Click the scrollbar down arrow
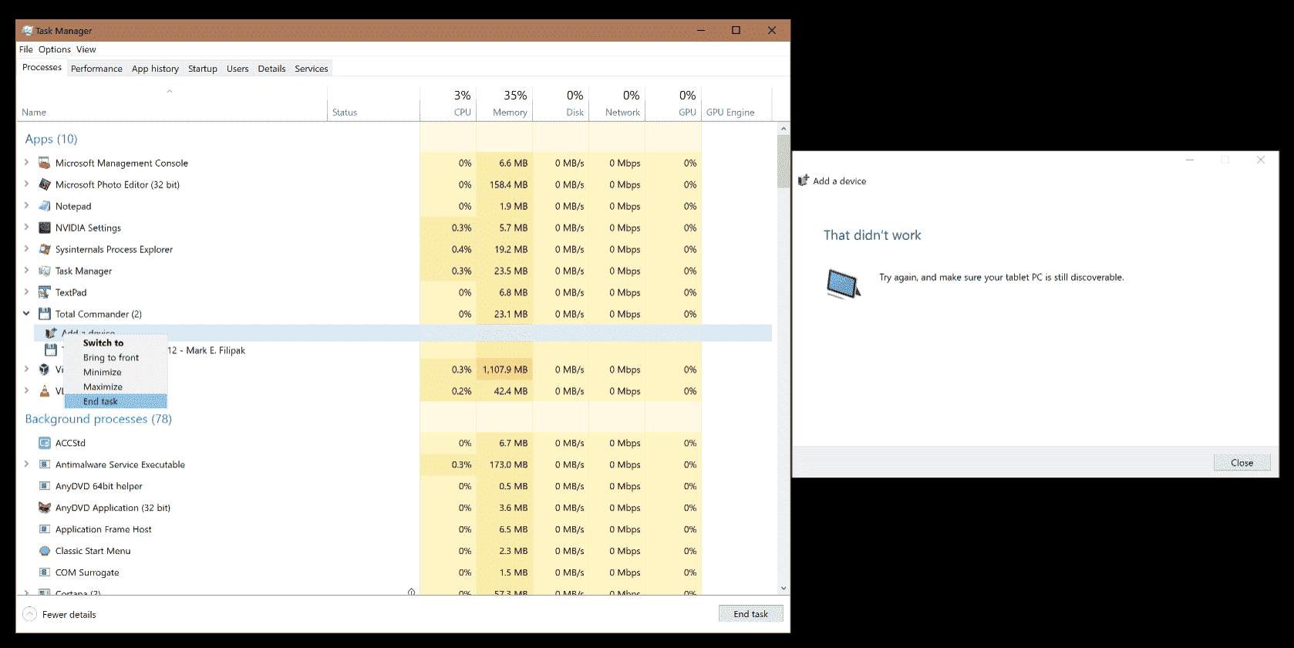1294x648 pixels. click(783, 589)
